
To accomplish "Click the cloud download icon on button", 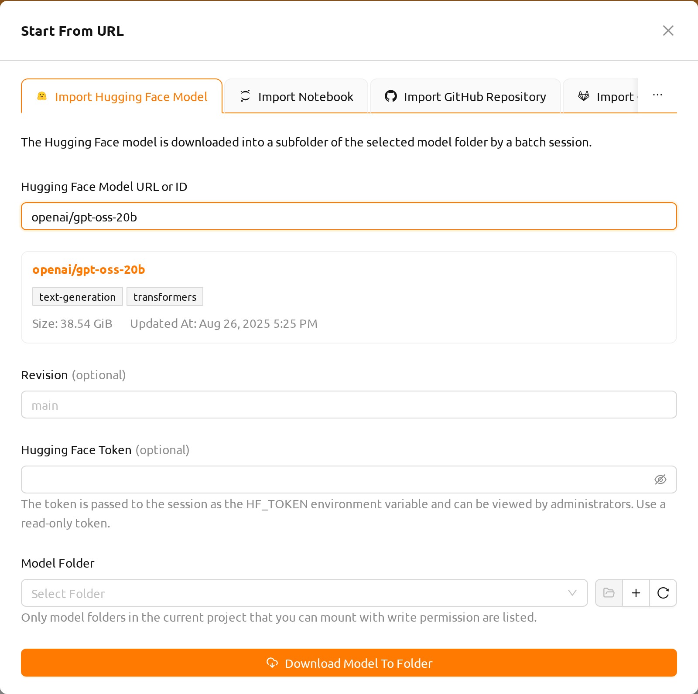I will tap(272, 663).
